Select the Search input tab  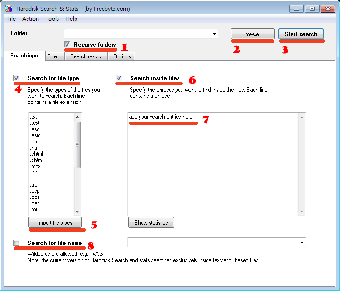[25, 56]
